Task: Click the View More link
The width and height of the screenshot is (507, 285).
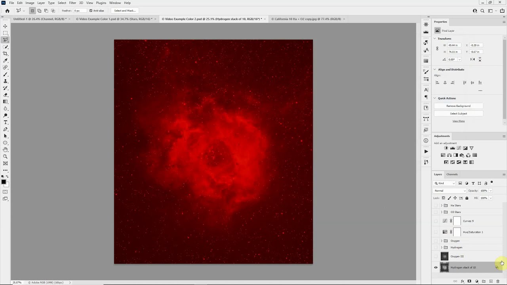Action: [x=458, y=121]
